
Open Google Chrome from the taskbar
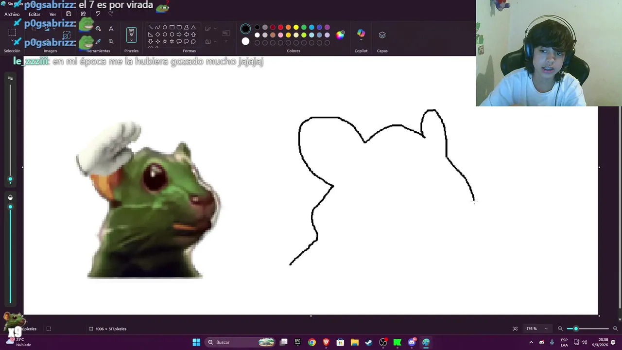coord(312,342)
